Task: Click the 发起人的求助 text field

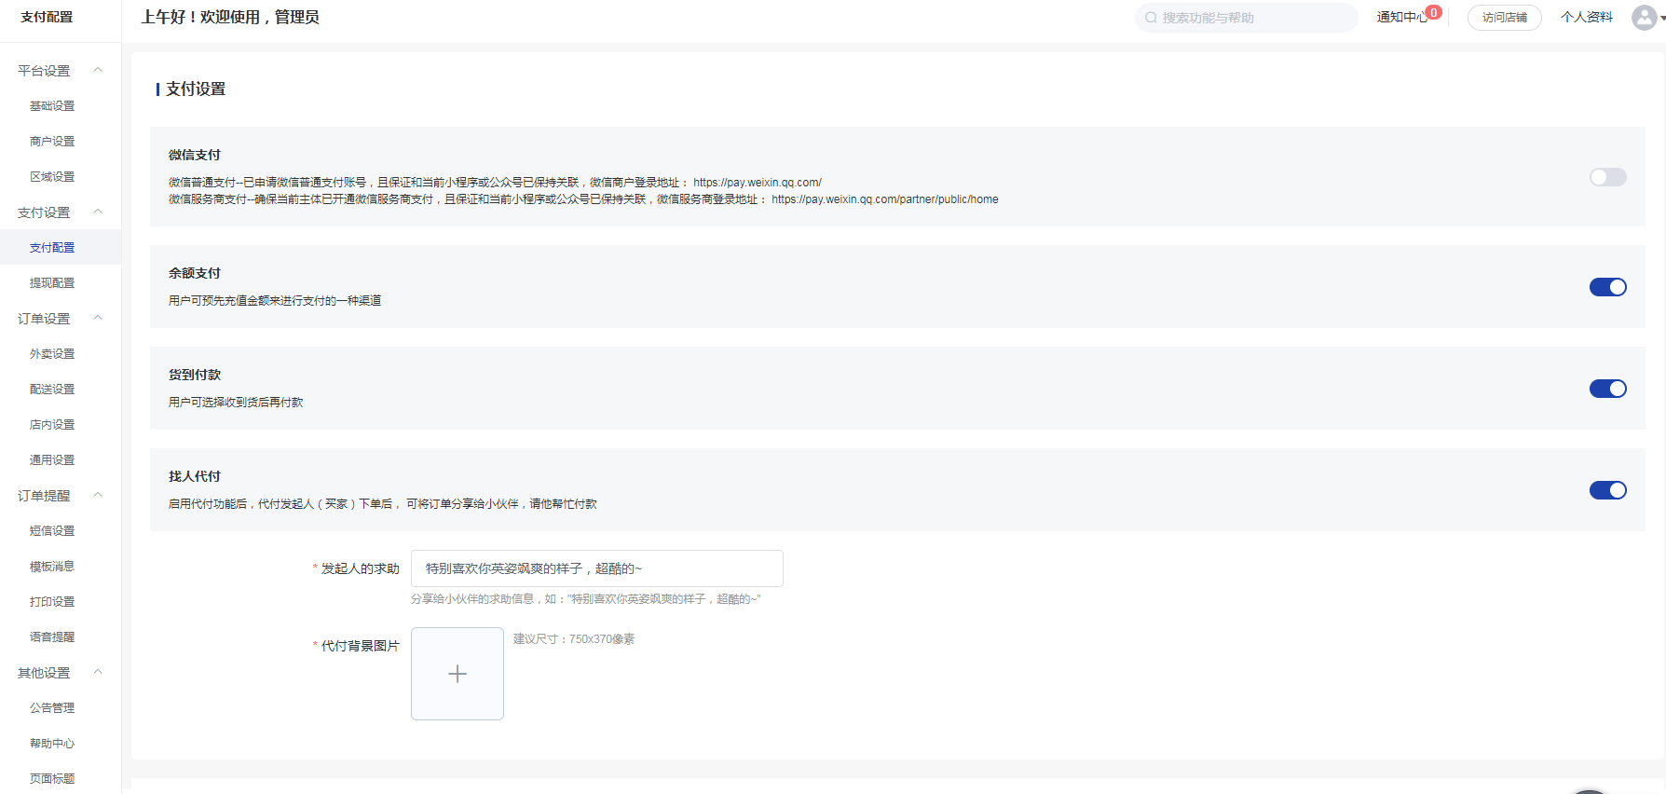Action: coord(597,568)
